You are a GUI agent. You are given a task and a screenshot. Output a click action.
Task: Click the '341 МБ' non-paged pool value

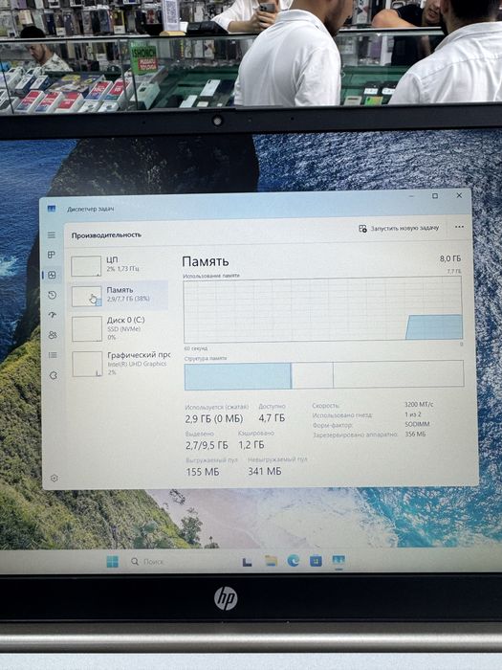265,471
